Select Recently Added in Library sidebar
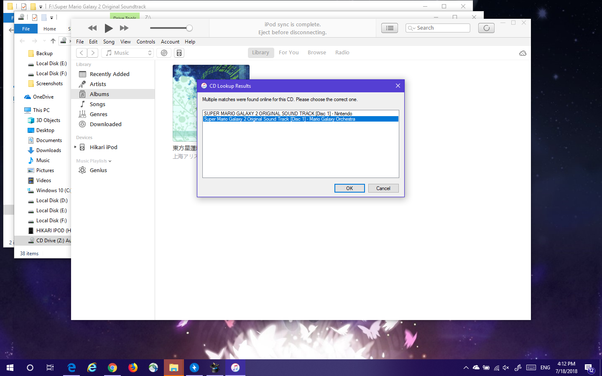Image resolution: width=602 pixels, height=376 pixels. [113, 74]
